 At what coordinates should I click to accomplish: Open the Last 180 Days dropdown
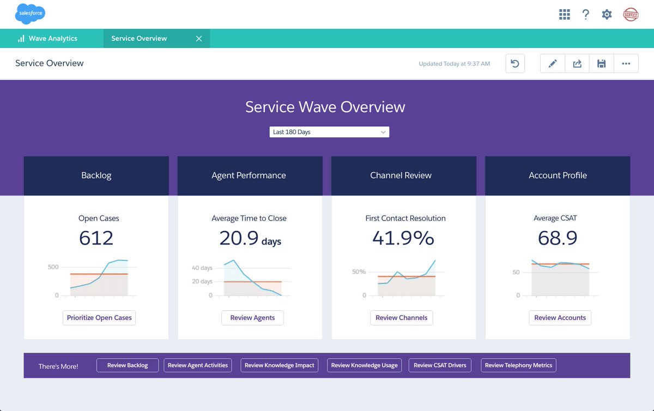tap(329, 132)
